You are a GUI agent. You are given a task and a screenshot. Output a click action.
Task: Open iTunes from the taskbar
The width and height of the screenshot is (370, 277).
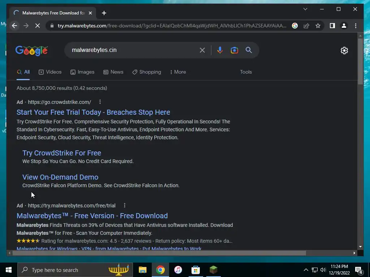178,270
